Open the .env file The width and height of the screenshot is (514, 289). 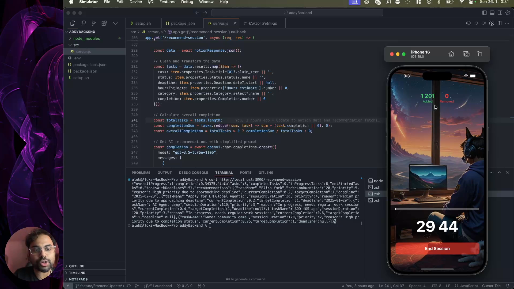pyautogui.click(x=77, y=58)
